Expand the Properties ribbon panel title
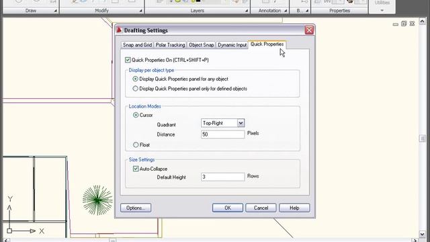The width and height of the screenshot is (430, 242). (339, 11)
